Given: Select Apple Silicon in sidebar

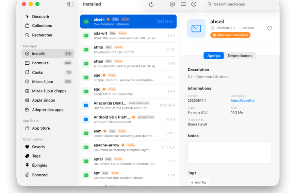Looking at the screenshot, I should [48, 100].
